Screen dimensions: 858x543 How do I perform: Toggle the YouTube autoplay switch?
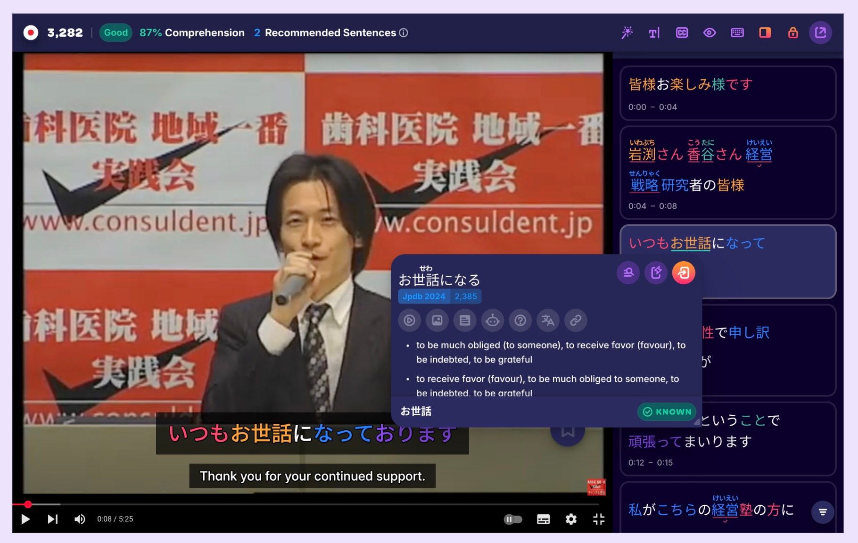(x=513, y=519)
